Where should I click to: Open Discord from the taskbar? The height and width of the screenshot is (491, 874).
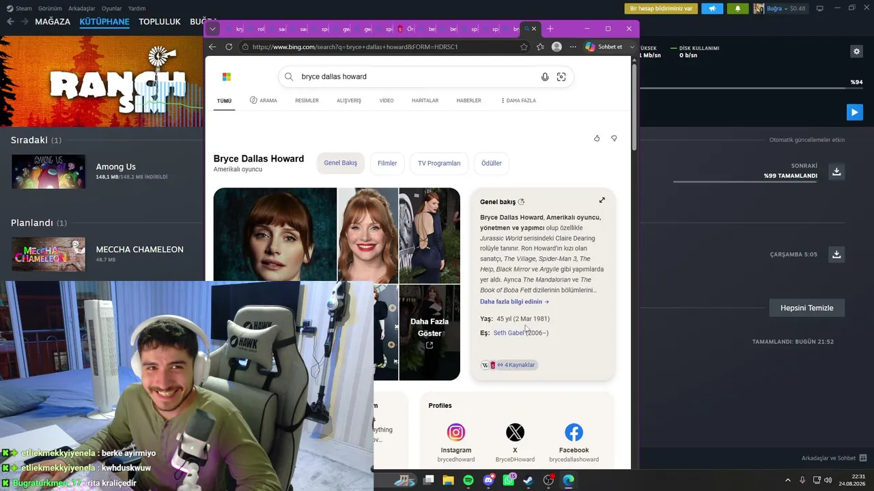pyautogui.click(x=488, y=480)
